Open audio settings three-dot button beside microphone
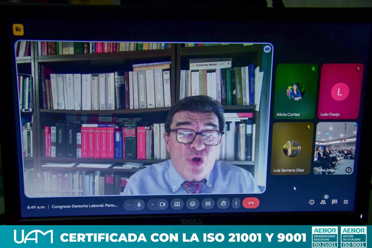The height and width of the screenshot is (248, 372). click(x=129, y=205)
